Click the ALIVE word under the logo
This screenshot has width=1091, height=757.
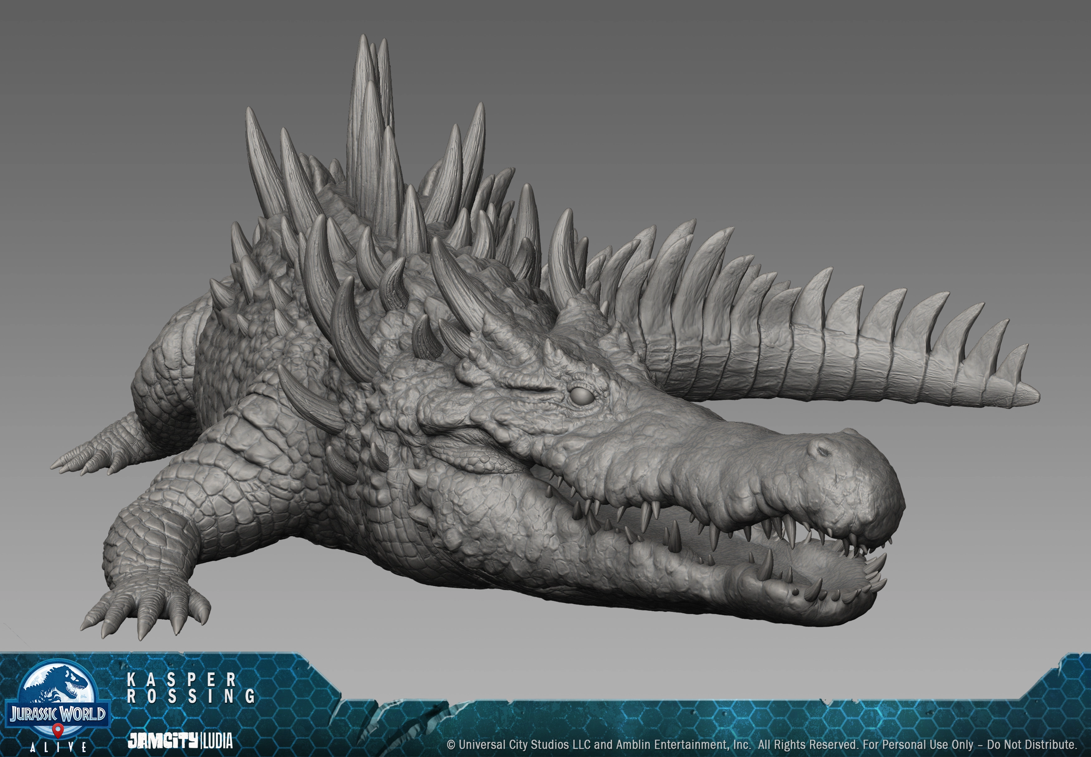[57, 748]
